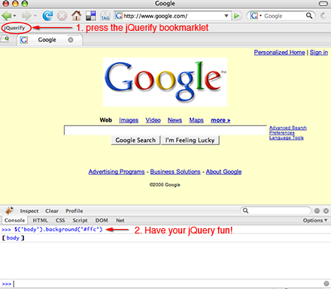
Task: Clear the Firebug console
Action: (x=52, y=211)
